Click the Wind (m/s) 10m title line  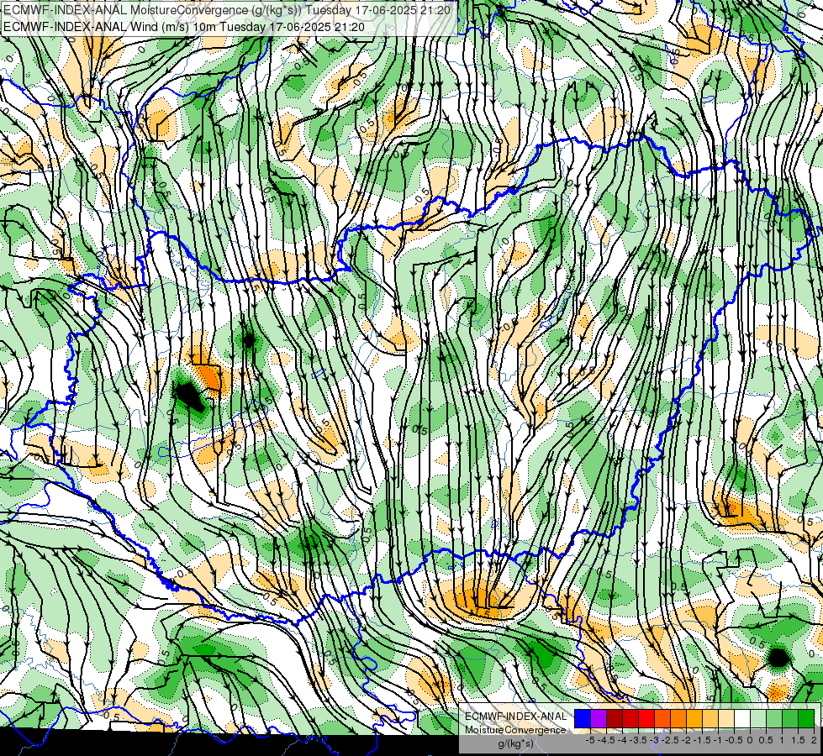tap(183, 26)
